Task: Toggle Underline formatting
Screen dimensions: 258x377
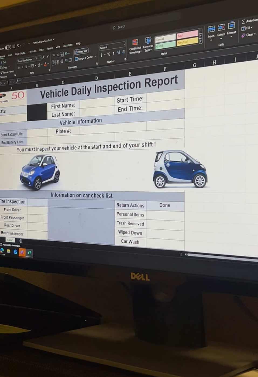Action: coord(26,66)
